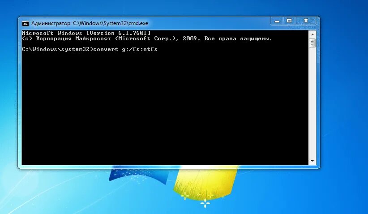Click the 'convert g:/fs:ntfs' command text

point(125,49)
